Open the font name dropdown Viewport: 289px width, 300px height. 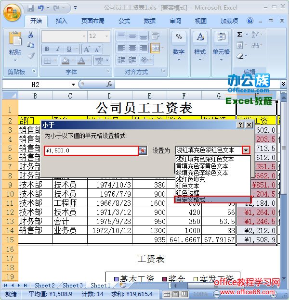coord(84,36)
